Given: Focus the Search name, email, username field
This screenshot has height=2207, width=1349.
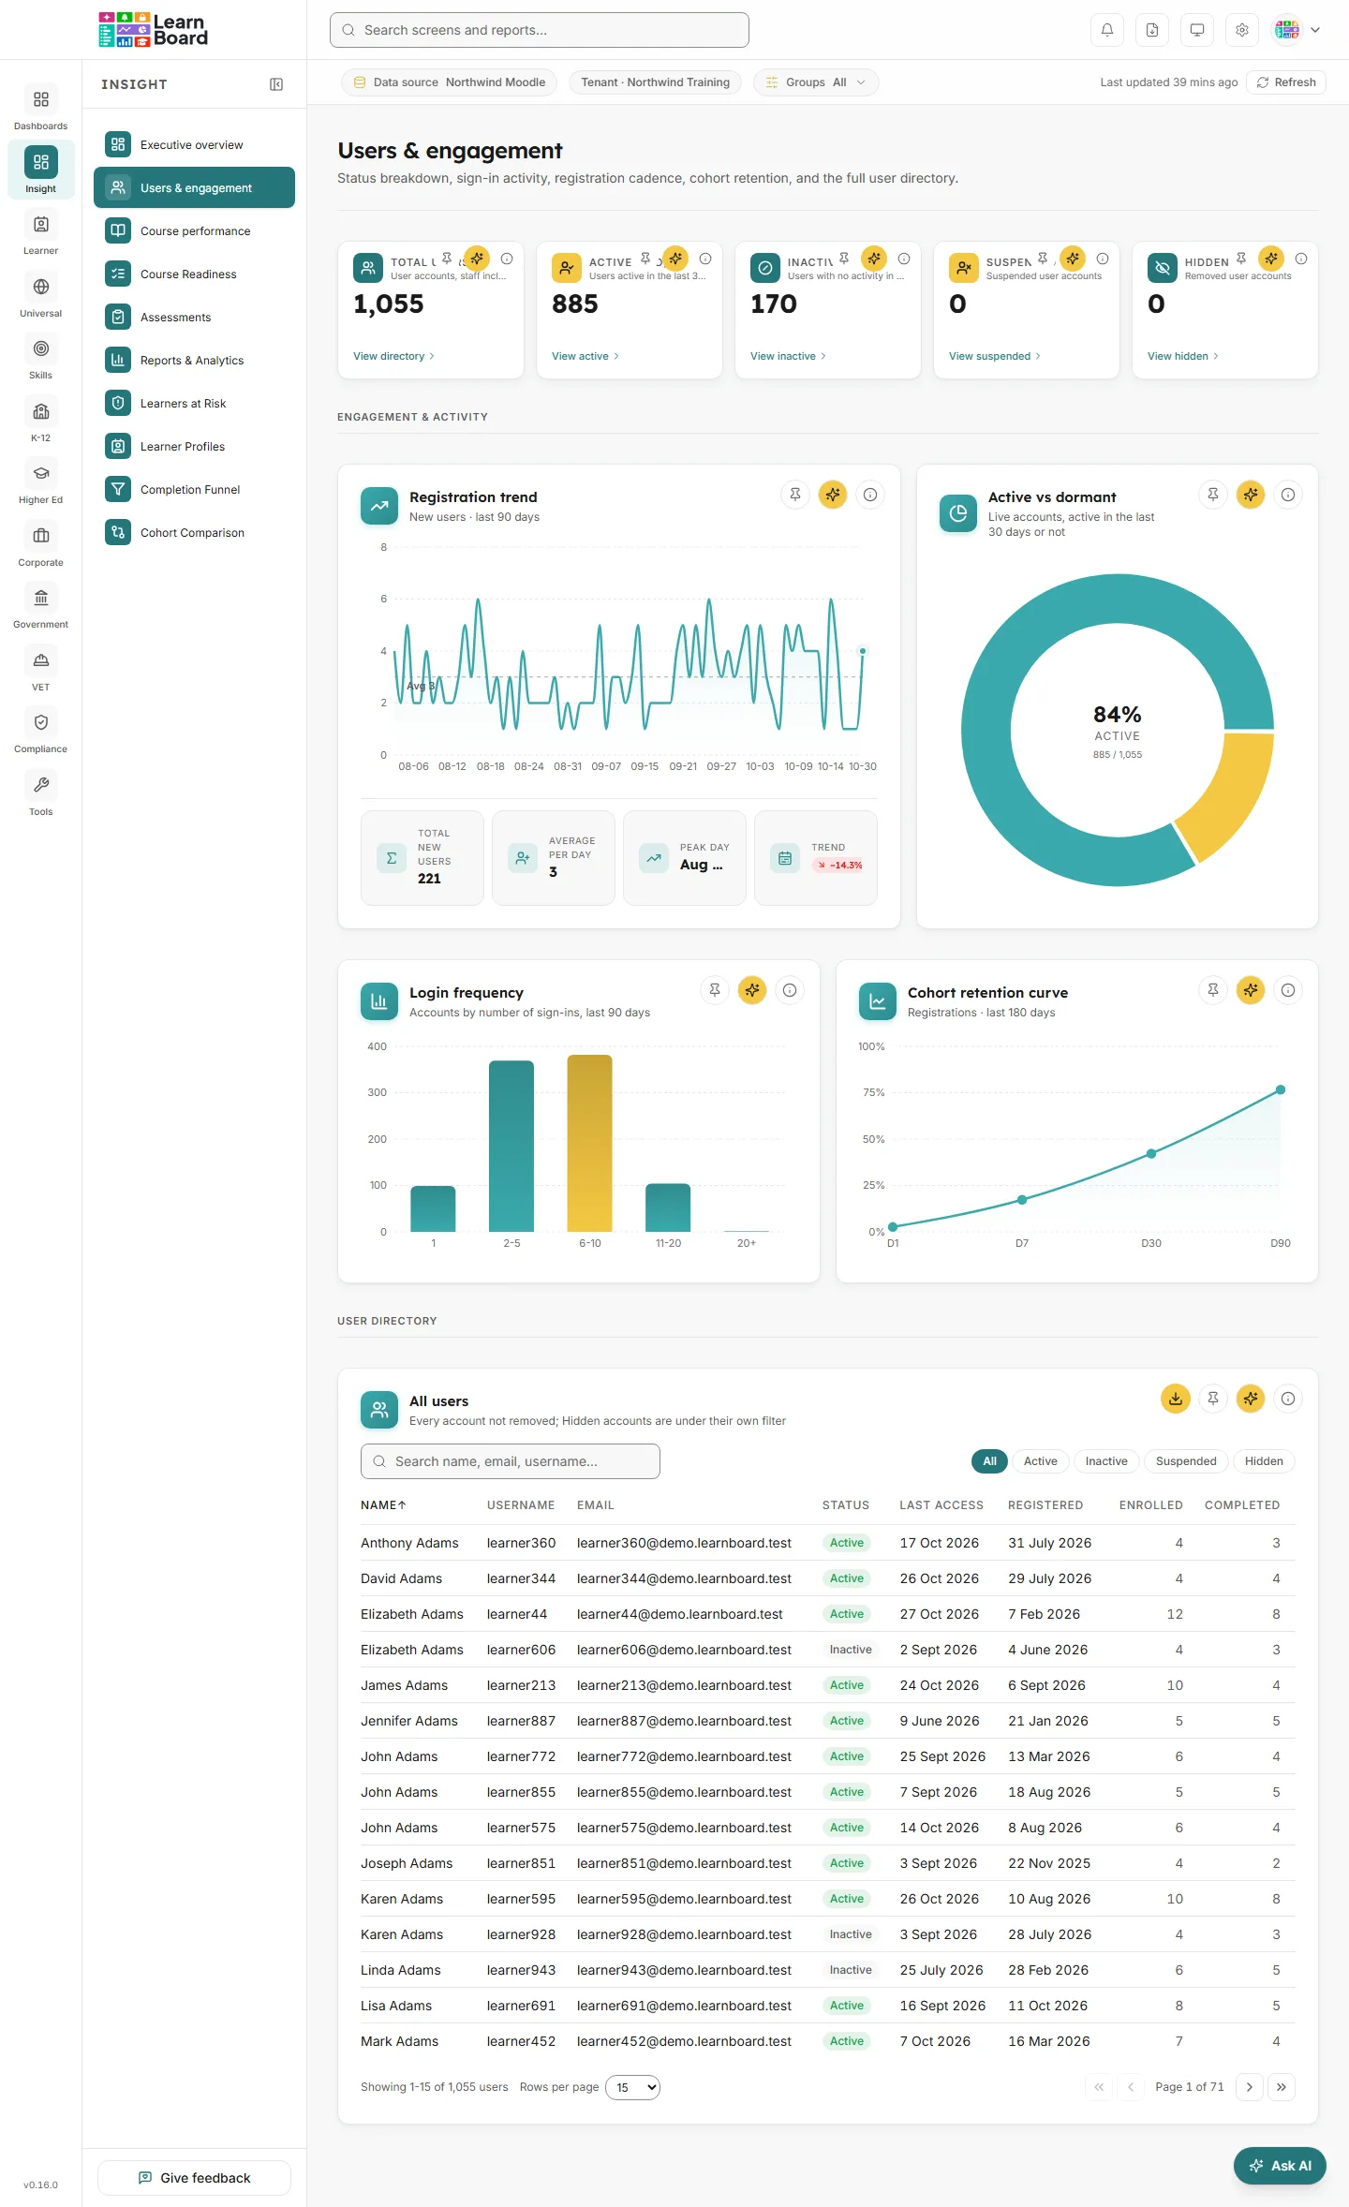Looking at the screenshot, I should click(x=511, y=1461).
